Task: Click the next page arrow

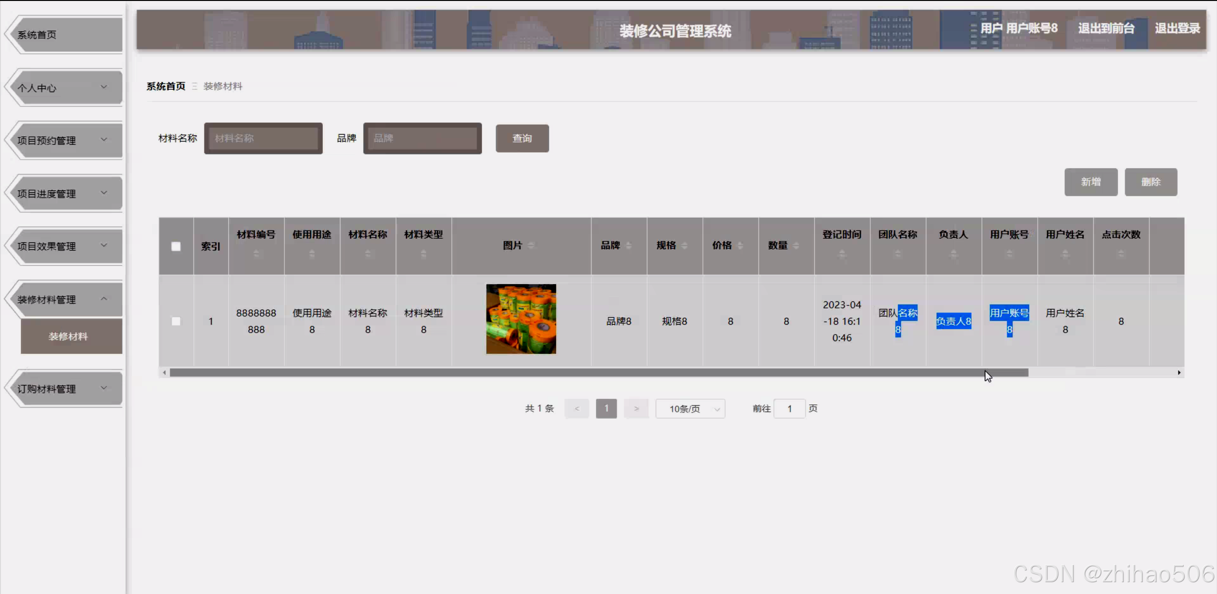Action: coord(636,408)
